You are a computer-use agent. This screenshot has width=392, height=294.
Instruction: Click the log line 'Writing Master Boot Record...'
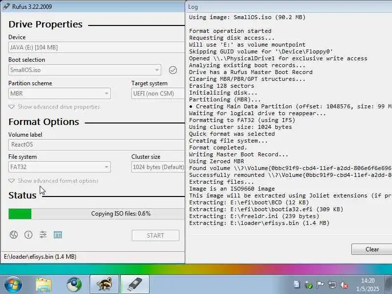(x=239, y=154)
